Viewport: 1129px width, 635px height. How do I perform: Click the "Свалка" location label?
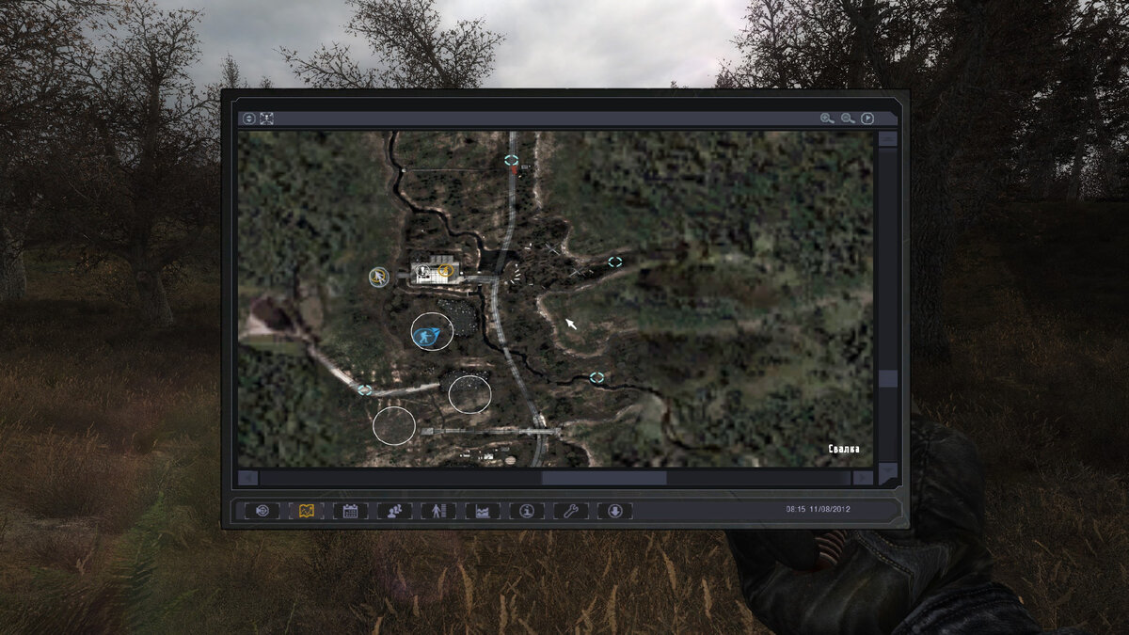(x=844, y=449)
